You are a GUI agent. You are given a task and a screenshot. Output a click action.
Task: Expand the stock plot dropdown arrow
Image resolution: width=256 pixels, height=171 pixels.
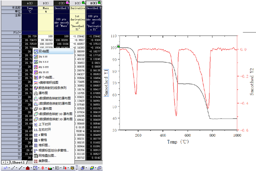pyautogui.click(x=68, y=168)
